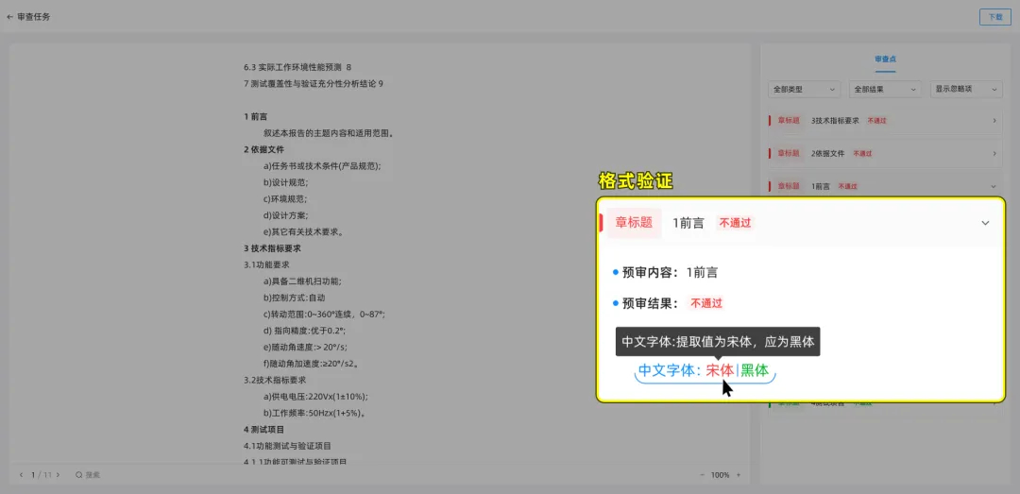Click the green 黑体 expected font value
Viewport: 1020px width, 494px height.
[x=755, y=370]
